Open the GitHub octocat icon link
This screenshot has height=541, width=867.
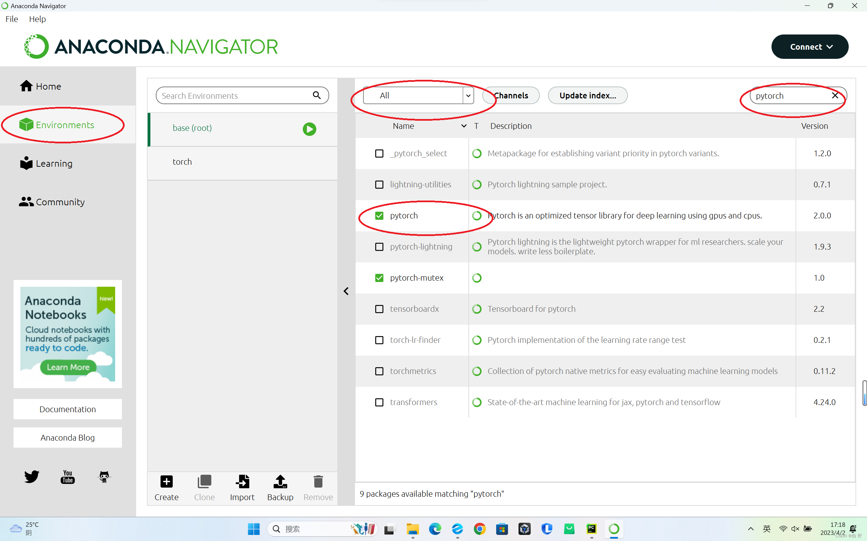104,477
